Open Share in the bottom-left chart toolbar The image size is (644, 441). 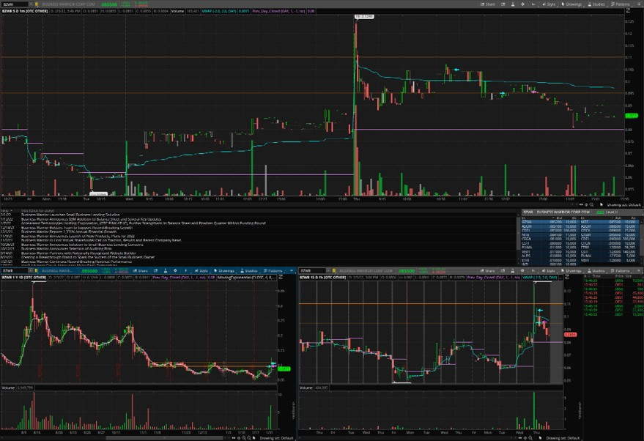(x=140, y=271)
